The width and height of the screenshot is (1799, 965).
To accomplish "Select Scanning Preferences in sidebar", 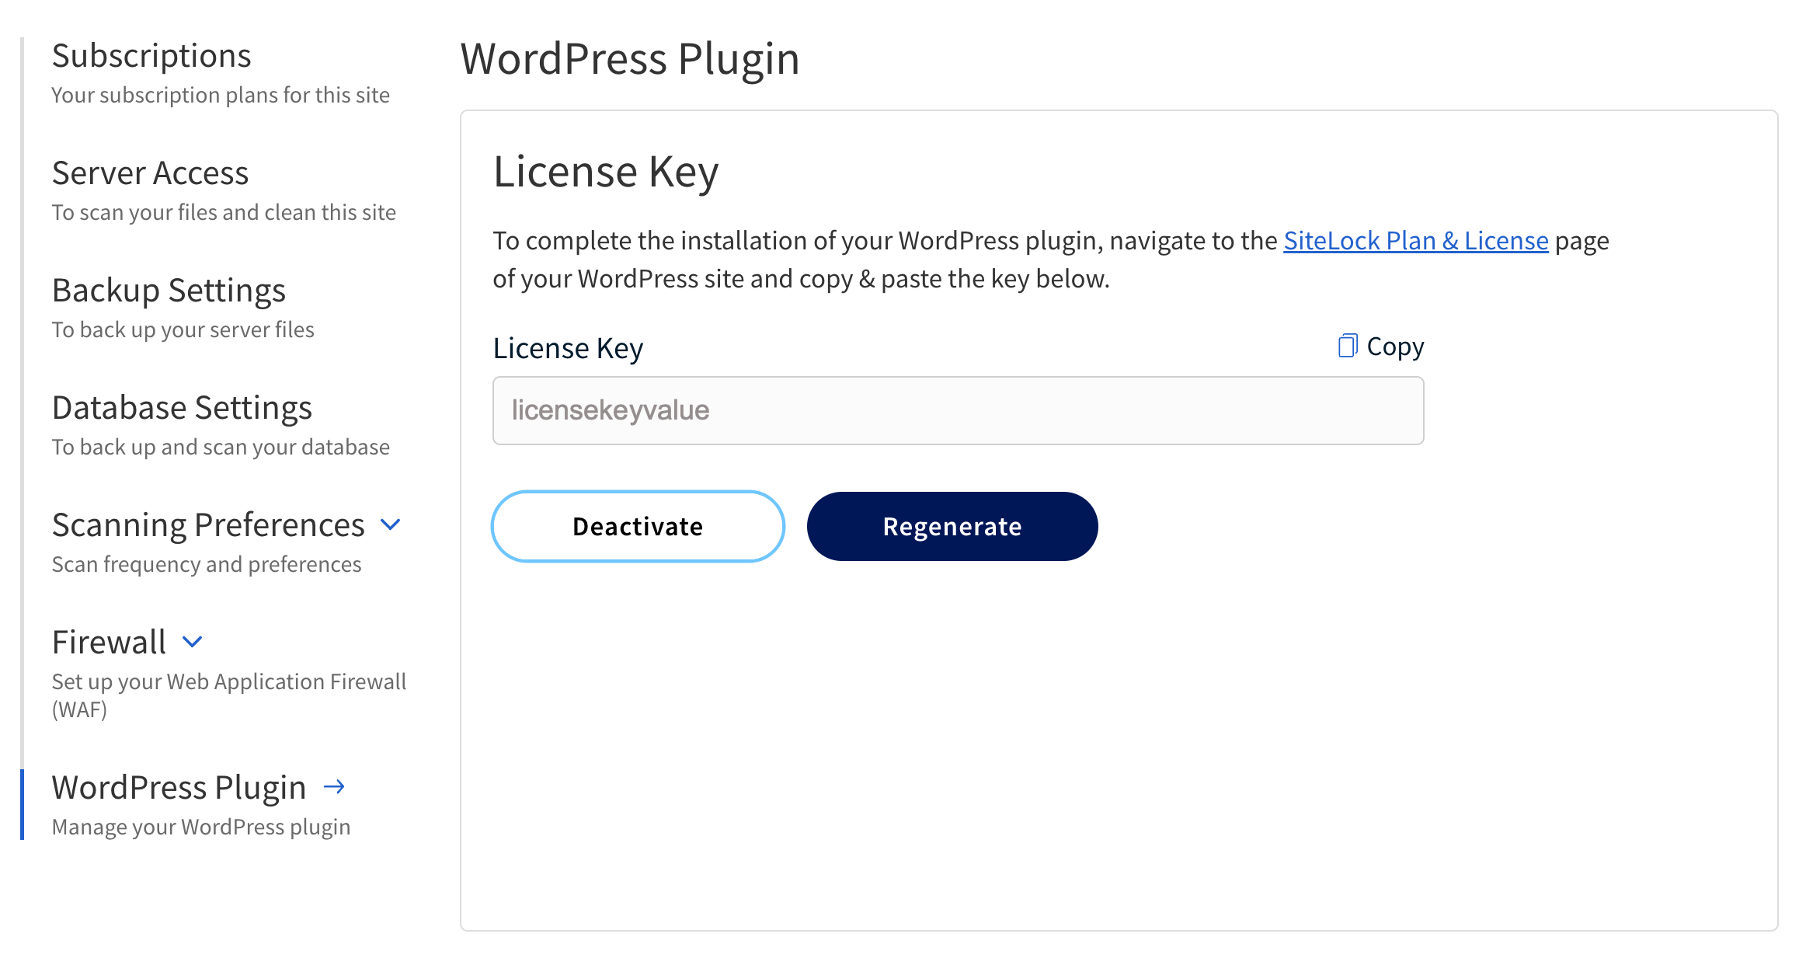I will (208, 525).
